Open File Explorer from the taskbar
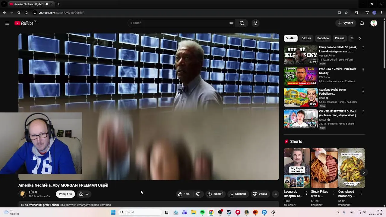Screen dimensions: 386x217 coord(193,212)
